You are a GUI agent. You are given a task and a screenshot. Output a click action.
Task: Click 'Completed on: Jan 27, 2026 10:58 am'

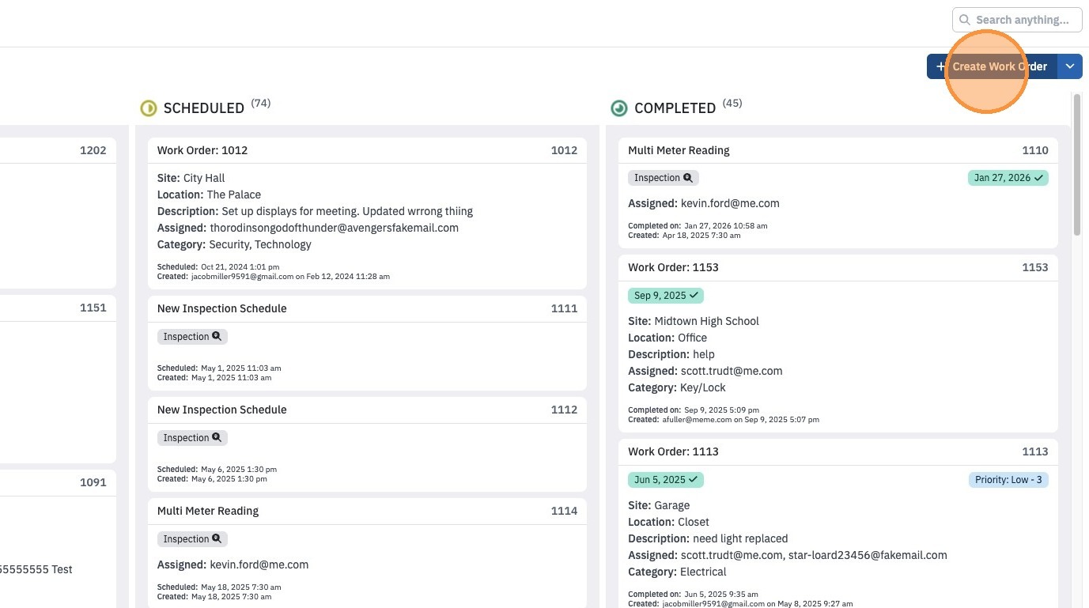[698, 226]
